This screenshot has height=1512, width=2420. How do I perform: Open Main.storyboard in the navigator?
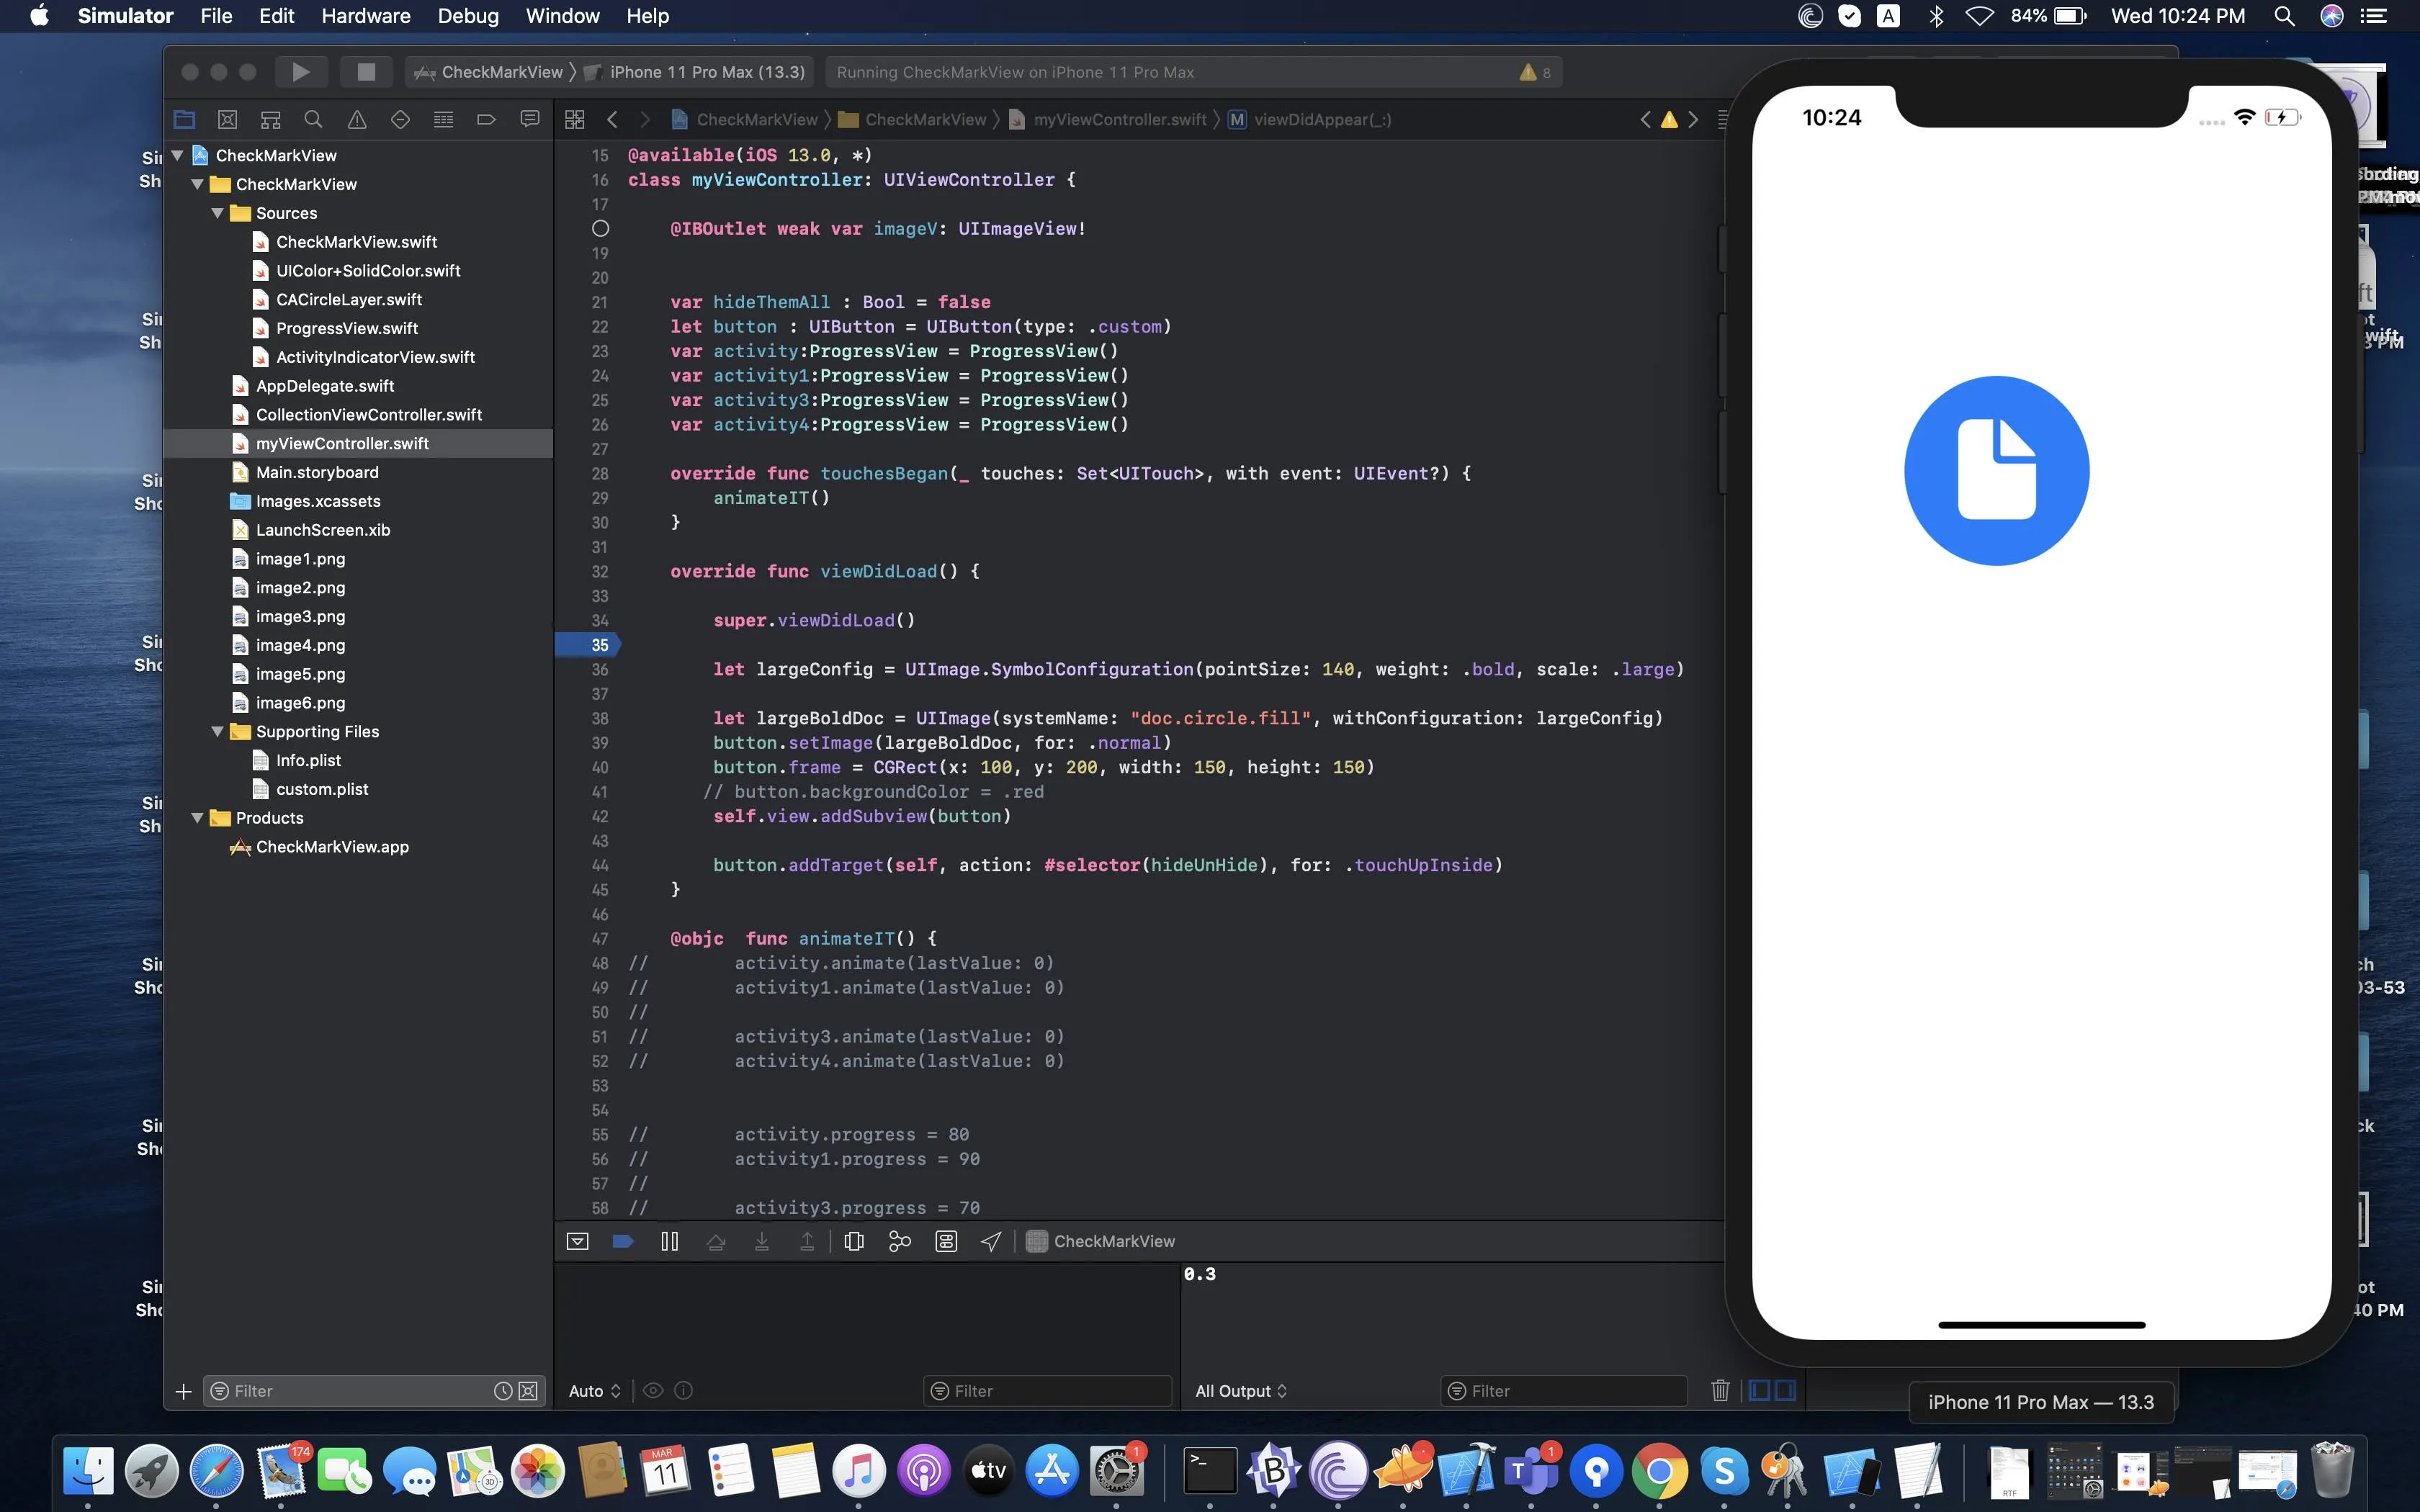coord(317,472)
